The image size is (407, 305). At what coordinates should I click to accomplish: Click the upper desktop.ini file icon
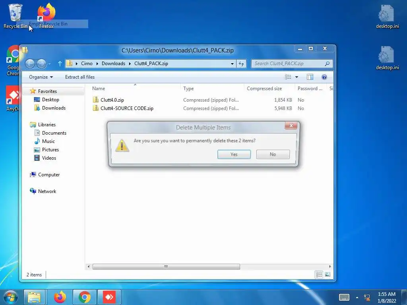(x=387, y=17)
